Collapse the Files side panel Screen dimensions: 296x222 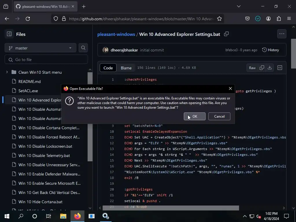click(x=9, y=34)
